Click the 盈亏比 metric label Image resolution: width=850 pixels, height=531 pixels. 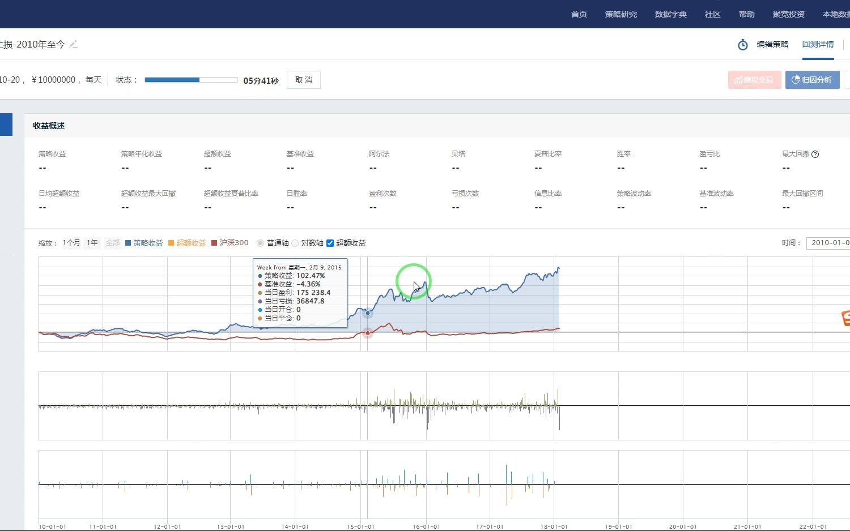tap(709, 154)
